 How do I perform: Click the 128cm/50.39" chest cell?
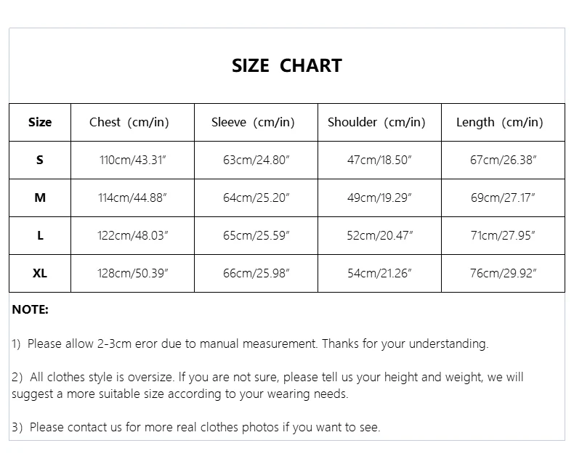pos(134,273)
